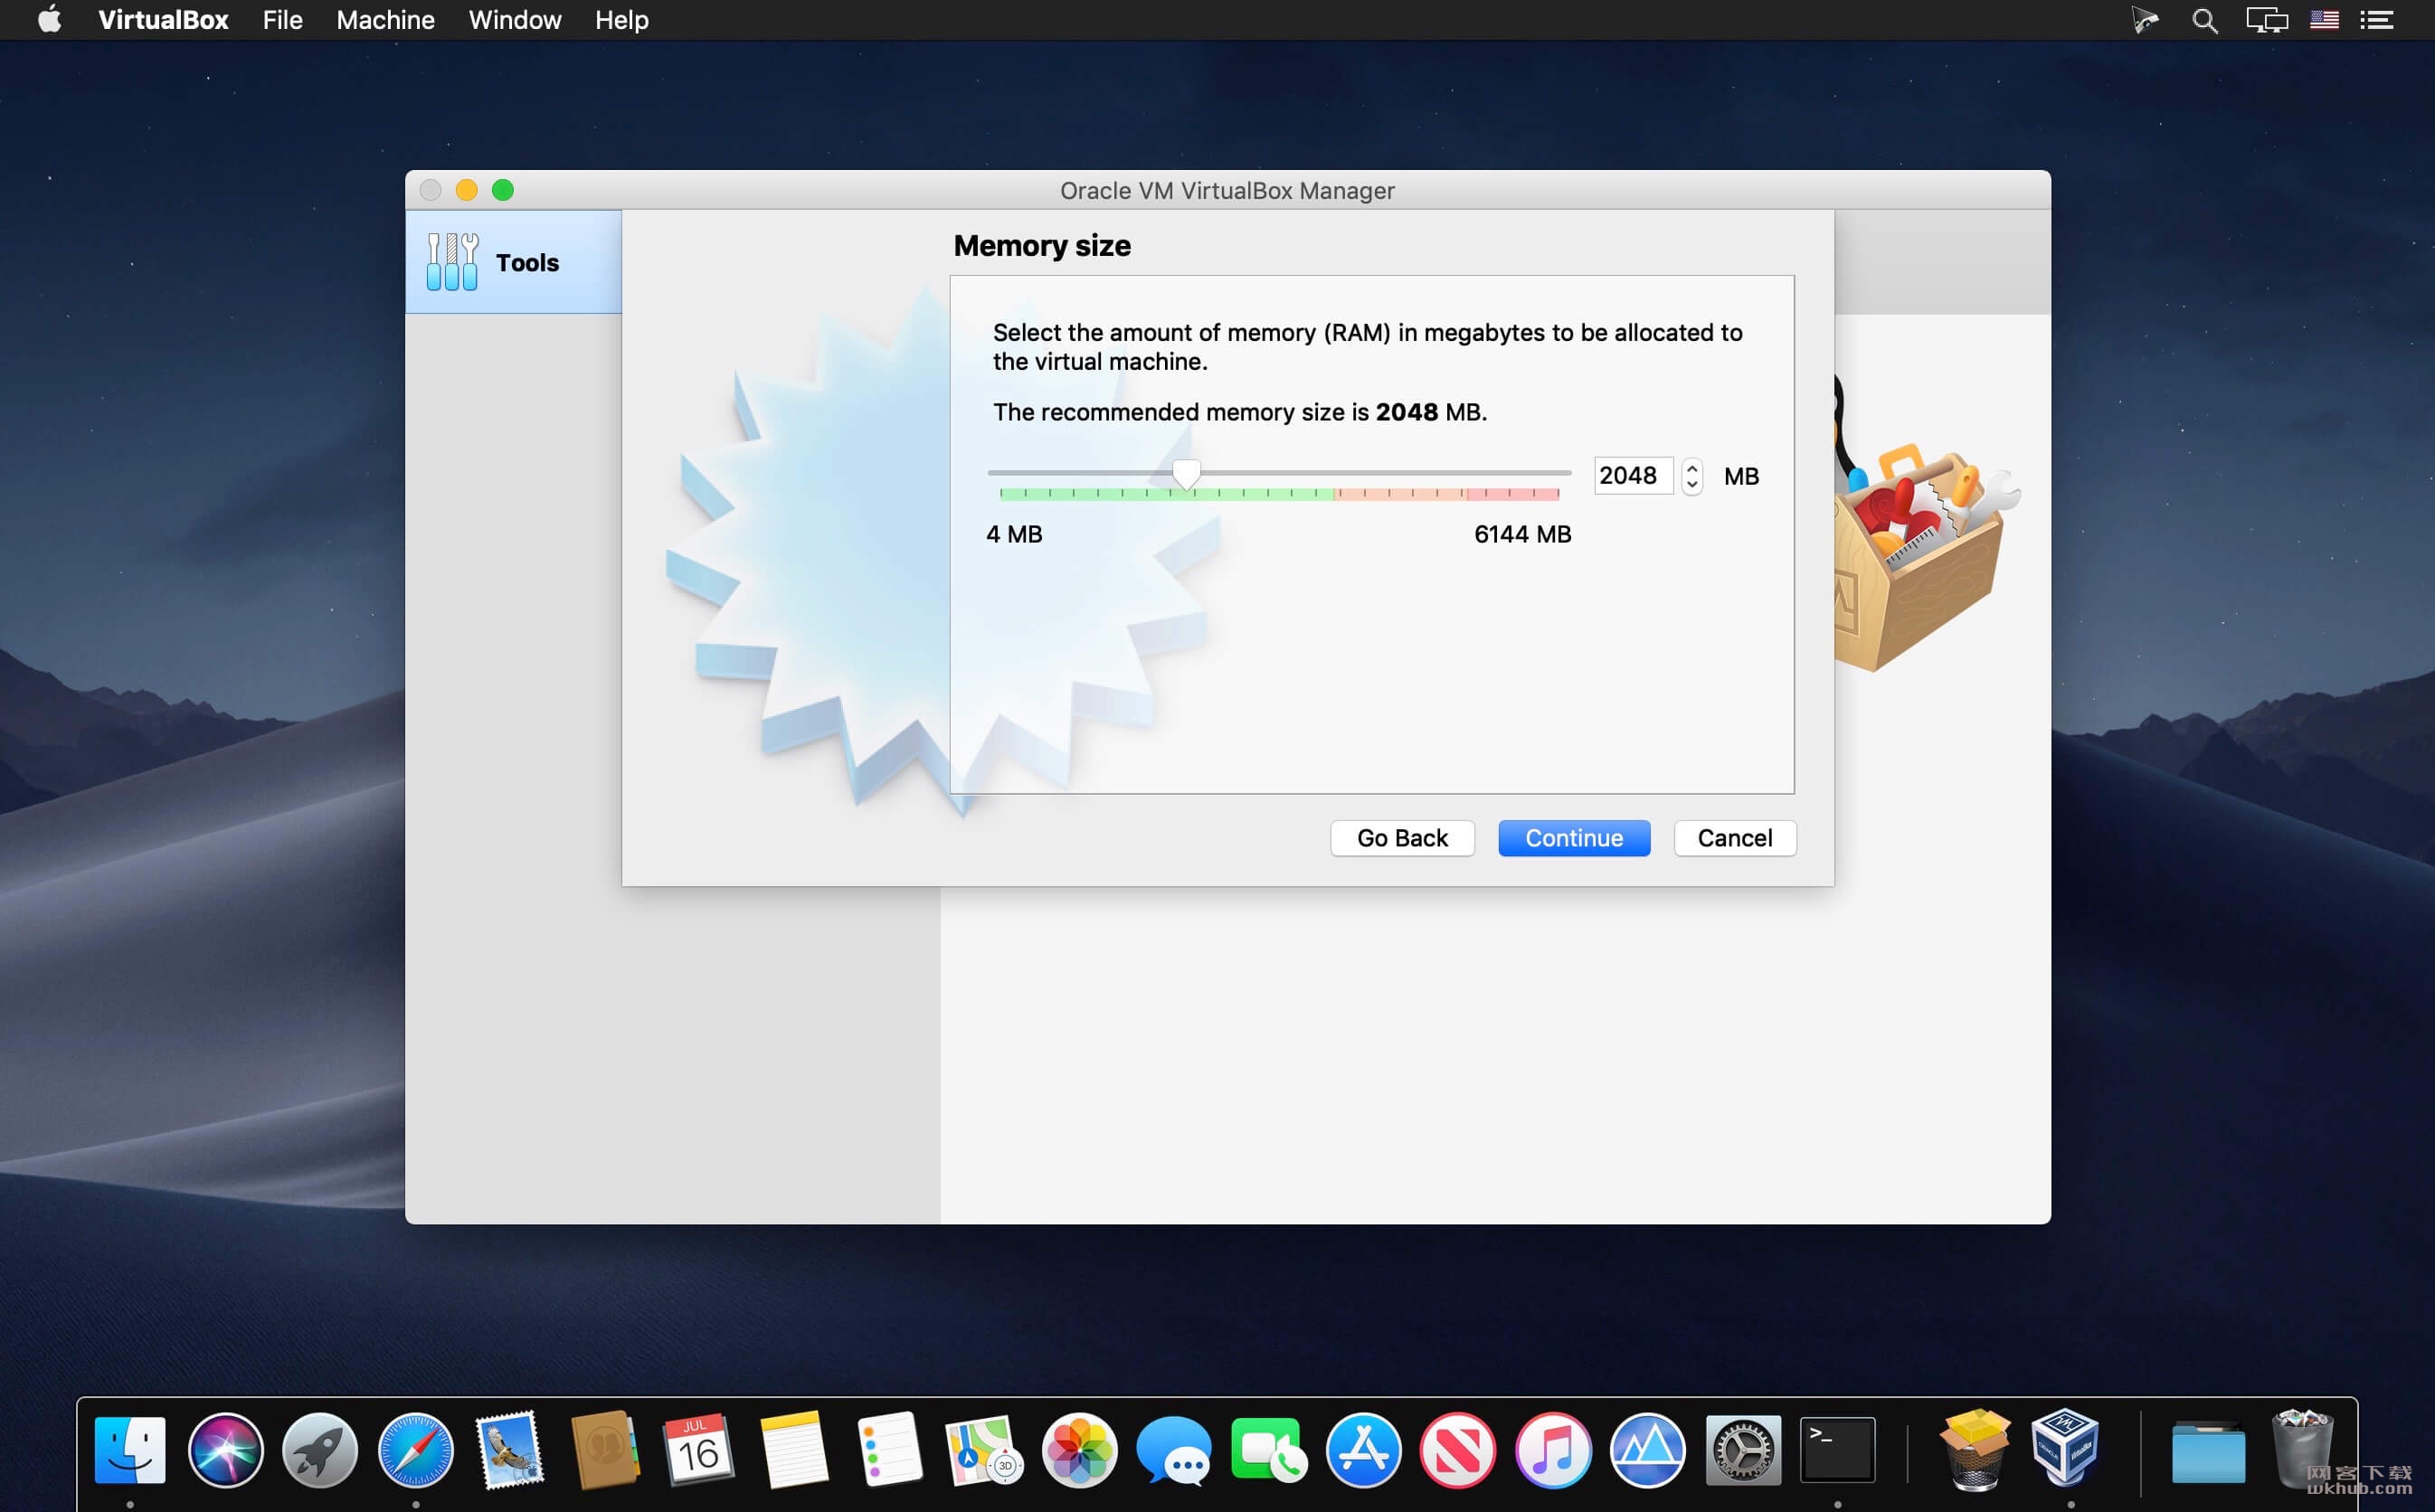
Task: Open VirtualBox cube icon in Dock
Action: pos(2067,1447)
